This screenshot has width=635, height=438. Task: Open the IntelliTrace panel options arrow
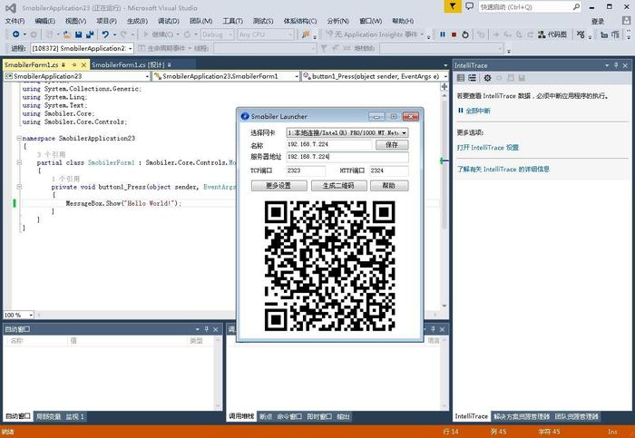pyautogui.click(x=607, y=65)
